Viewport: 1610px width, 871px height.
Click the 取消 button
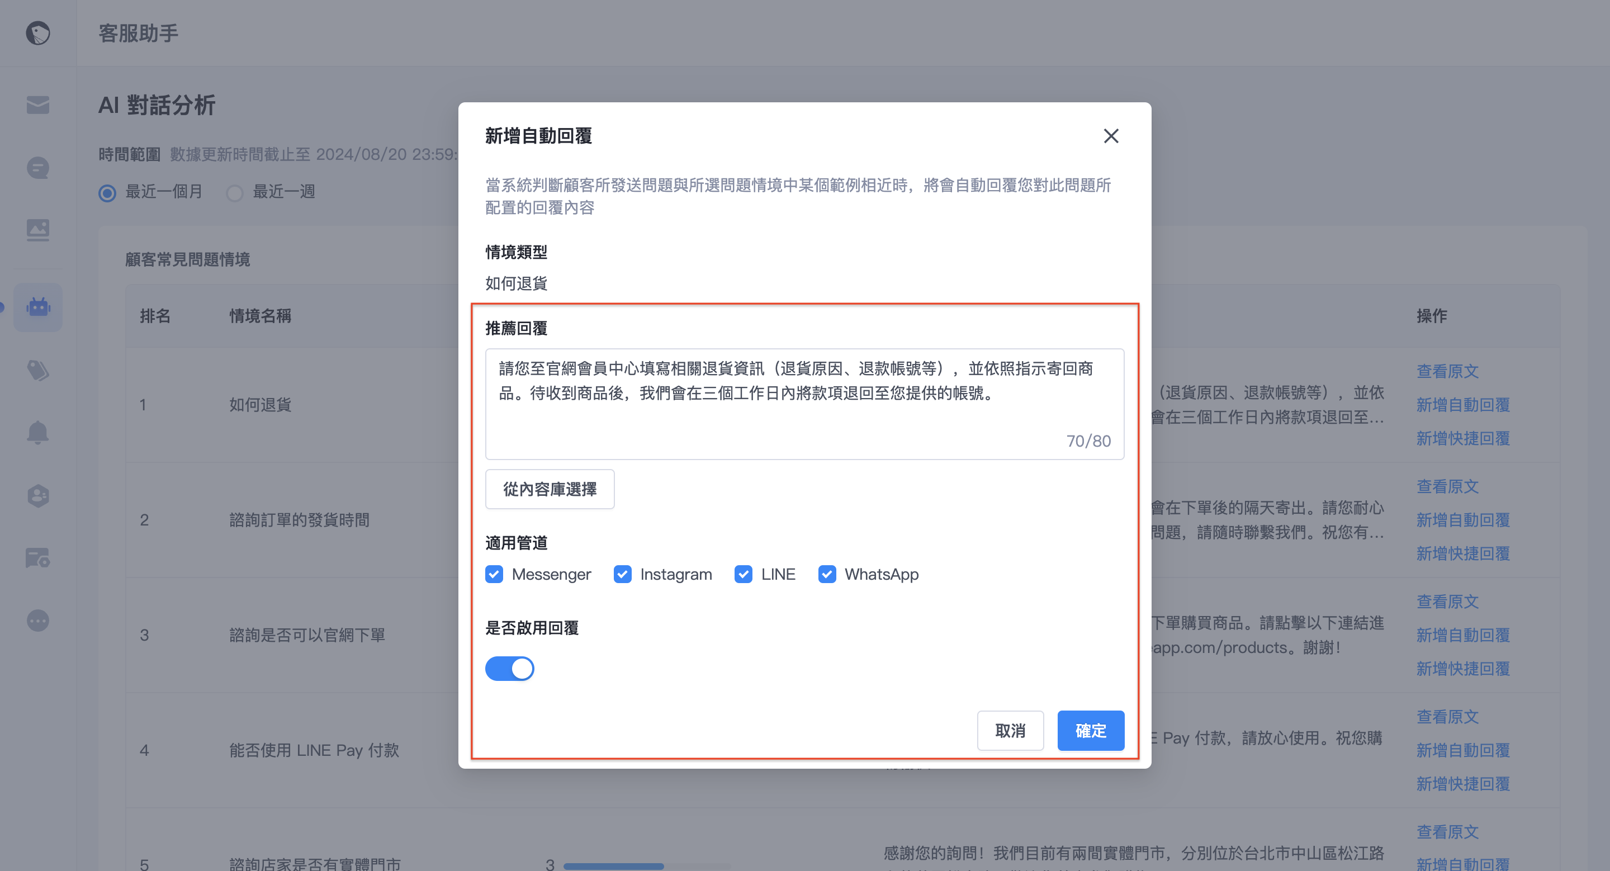[x=1010, y=730]
